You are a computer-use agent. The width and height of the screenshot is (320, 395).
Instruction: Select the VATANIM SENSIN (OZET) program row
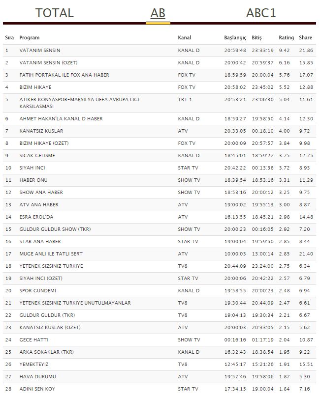point(48,63)
